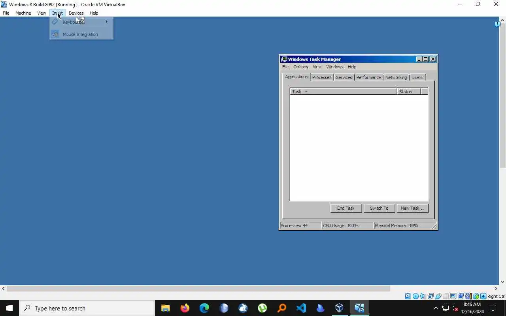Viewport: 506px width, 316px height.
Task: Sort Task Manager list by Status column
Action: [x=409, y=92]
